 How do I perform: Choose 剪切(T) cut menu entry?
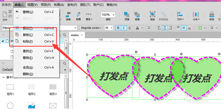36,28
